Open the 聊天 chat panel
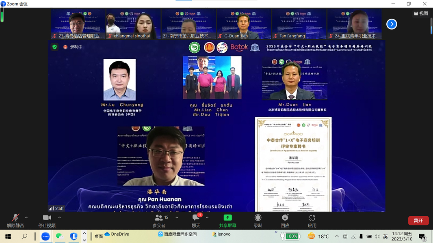The image size is (433, 243). tap(196, 220)
